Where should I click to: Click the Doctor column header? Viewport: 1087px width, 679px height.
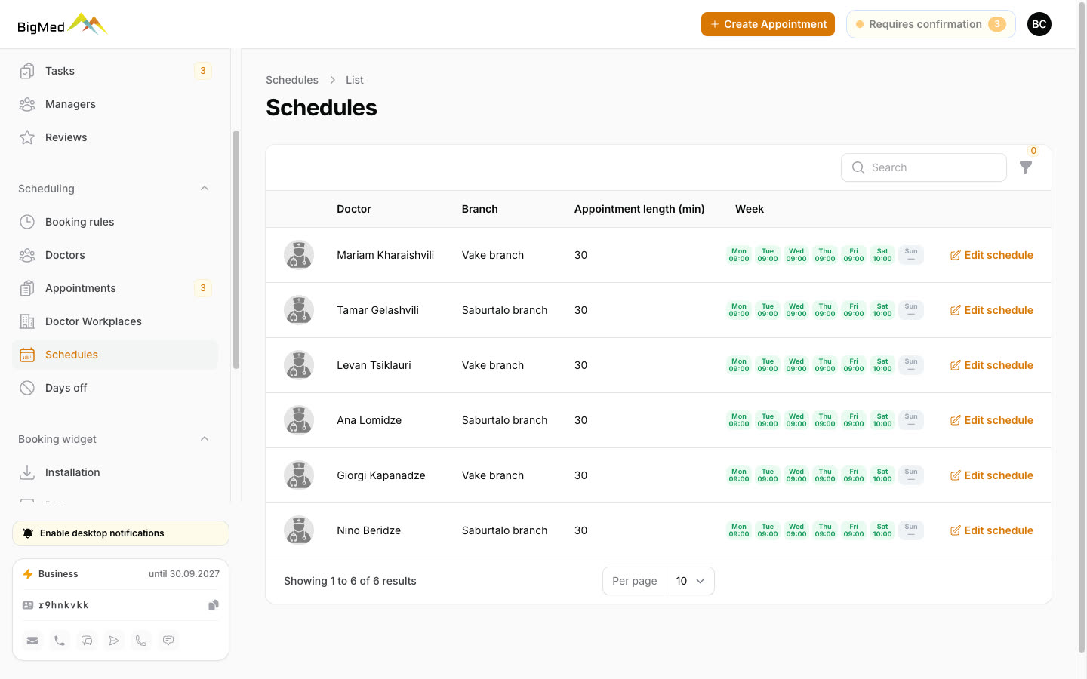pos(354,209)
